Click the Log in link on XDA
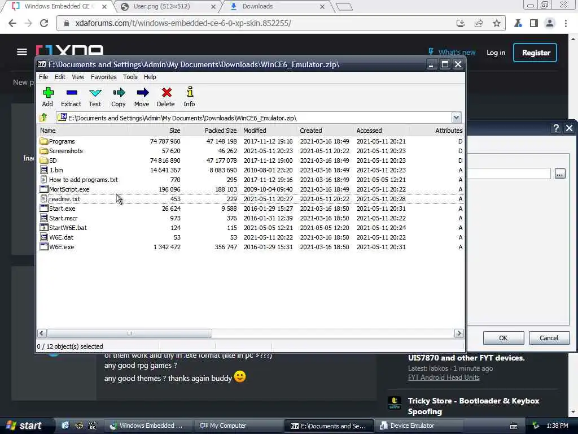The height and width of the screenshot is (434, 578). tap(496, 53)
